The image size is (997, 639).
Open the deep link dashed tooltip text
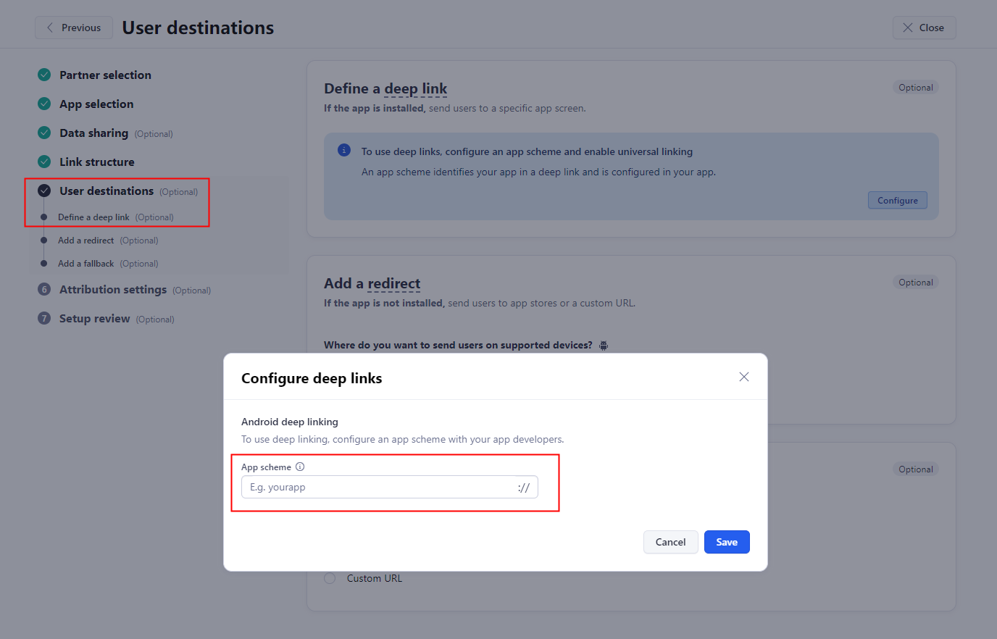click(415, 88)
